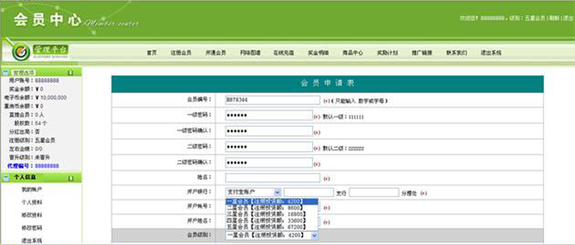Click the 管理平台 logo icon
This screenshot has width=575, height=245.
[21, 52]
